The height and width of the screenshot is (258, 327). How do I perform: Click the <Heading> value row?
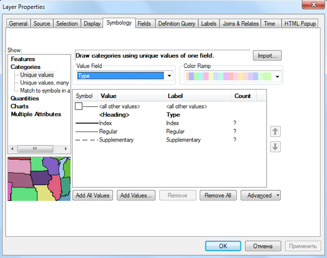click(114, 115)
